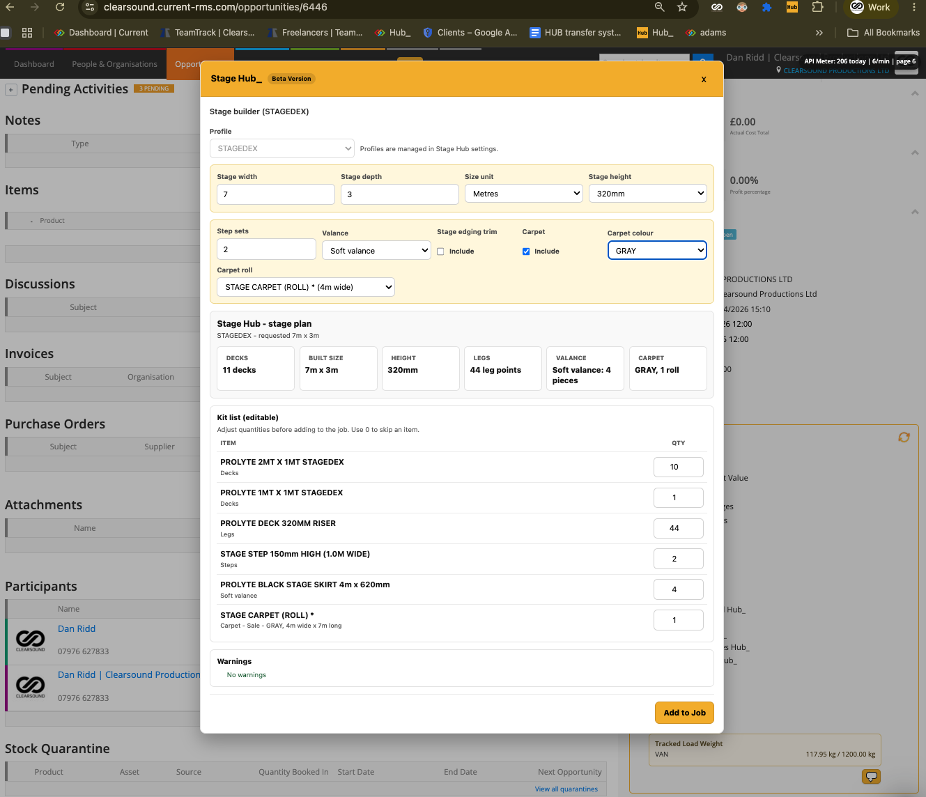926x797 pixels.
Task: Expand Pending Activities with the plus button
Action: pos(11,90)
